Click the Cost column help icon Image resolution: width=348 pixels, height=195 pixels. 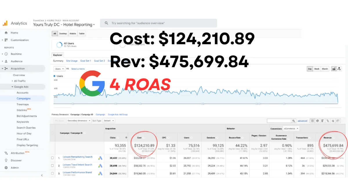tap(144, 138)
